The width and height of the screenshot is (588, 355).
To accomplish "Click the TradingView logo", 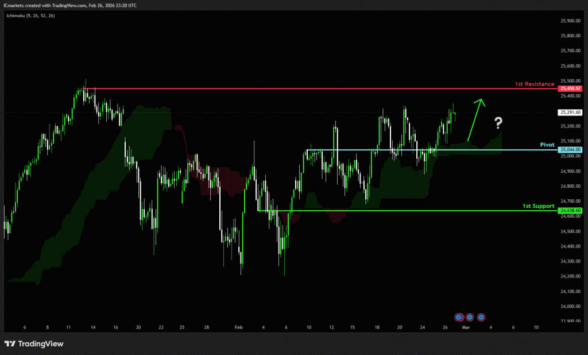I will click(x=34, y=344).
